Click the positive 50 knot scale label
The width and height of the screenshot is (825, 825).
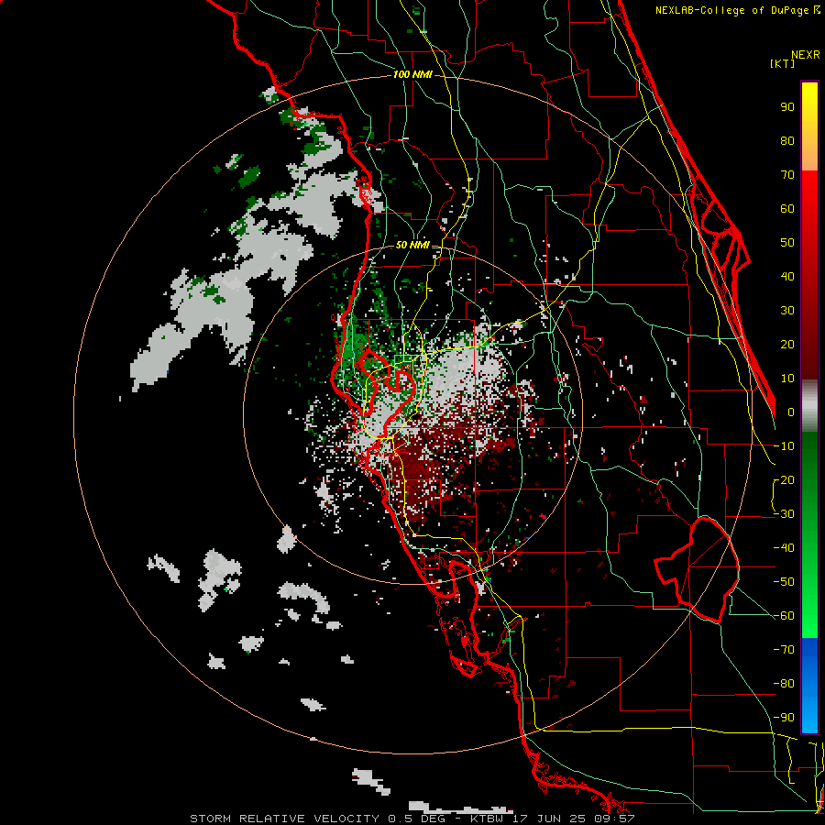[x=787, y=243]
